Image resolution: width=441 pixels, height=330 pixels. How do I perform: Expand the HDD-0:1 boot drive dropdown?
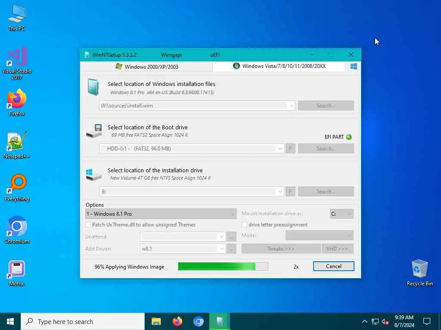(280, 149)
